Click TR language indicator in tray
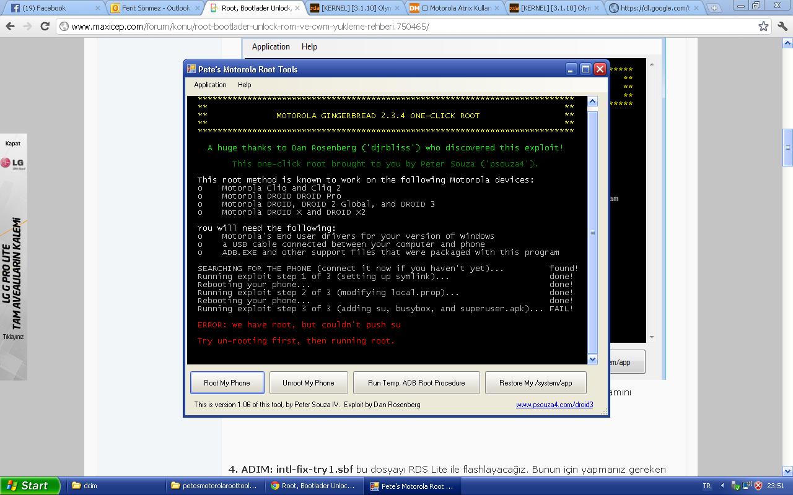The image size is (793, 495). point(708,486)
